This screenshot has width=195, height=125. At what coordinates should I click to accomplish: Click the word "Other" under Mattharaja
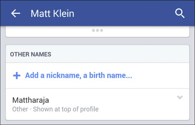(x=20, y=109)
